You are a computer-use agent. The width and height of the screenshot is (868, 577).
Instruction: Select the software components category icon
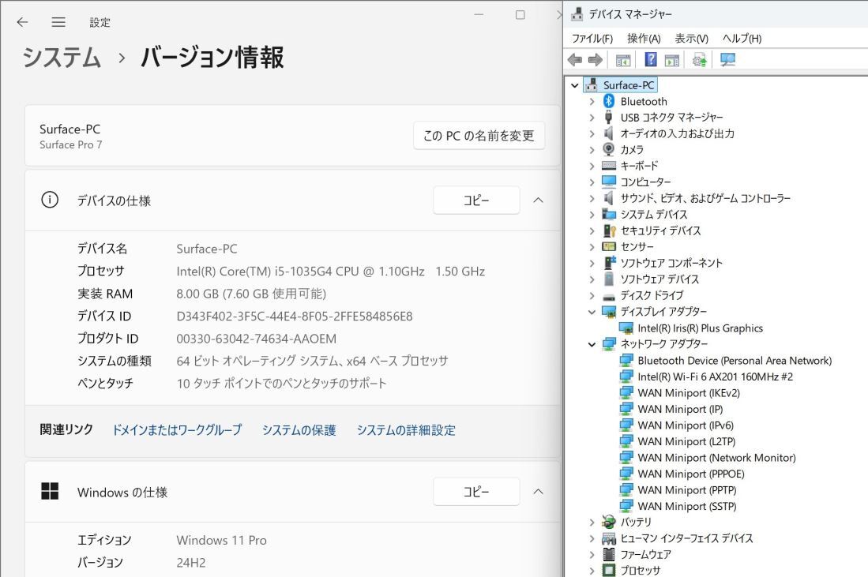tap(610, 262)
